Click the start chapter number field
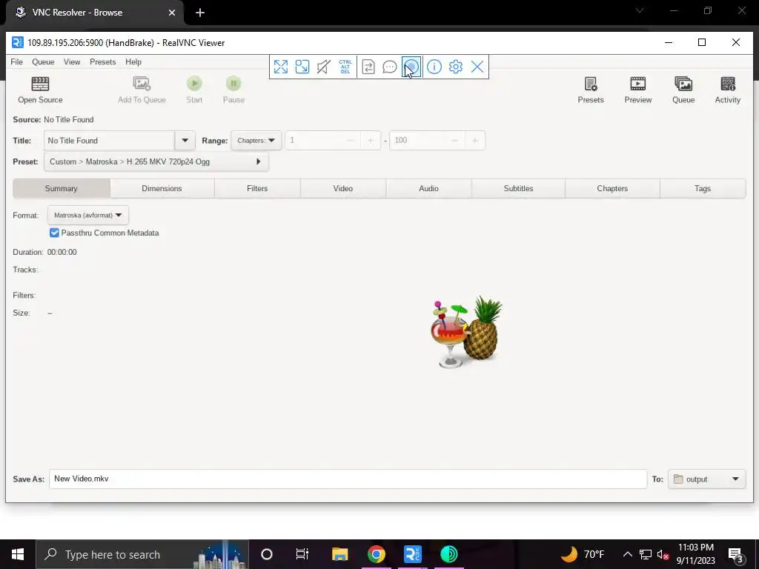 pyautogui.click(x=313, y=140)
